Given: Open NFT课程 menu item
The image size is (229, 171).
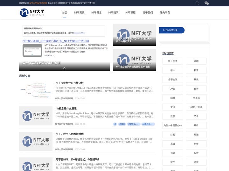Looking at the screenshot, I should pyautogui.click(x=130, y=13).
